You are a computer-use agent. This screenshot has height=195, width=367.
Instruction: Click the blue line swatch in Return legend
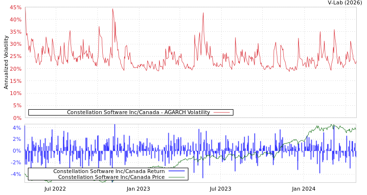(177, 171)
